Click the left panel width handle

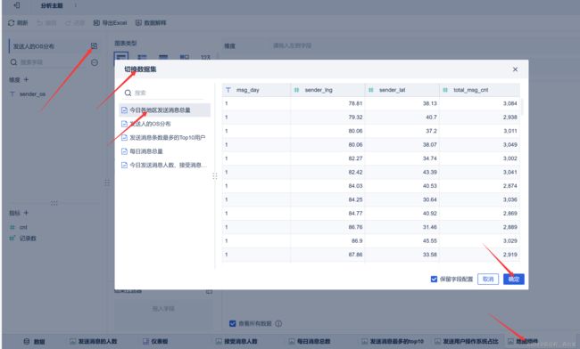(107, 183)
